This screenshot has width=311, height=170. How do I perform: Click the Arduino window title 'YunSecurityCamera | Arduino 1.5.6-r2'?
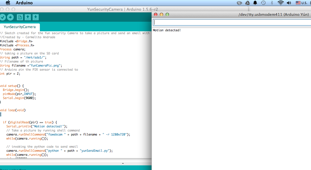coord(122,9)
